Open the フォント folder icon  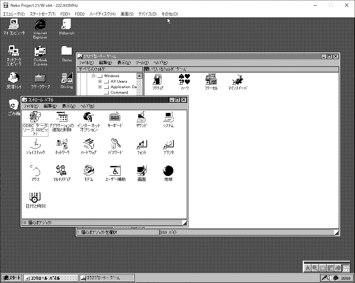(142, 147)
